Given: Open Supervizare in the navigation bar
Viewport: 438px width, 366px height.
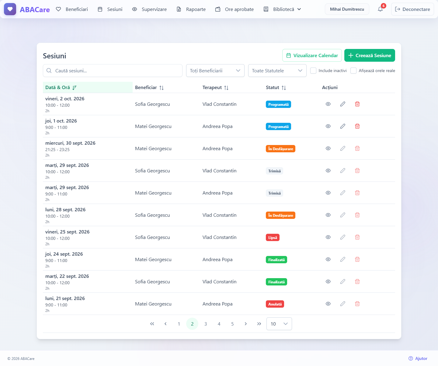Looking at the screenshot, I should [149, 9].
